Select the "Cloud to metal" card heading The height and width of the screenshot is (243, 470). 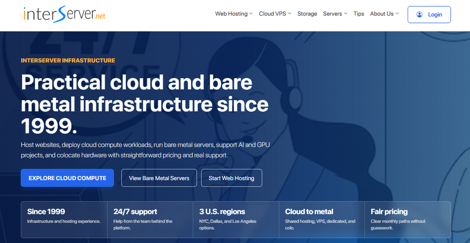[309, 211]
